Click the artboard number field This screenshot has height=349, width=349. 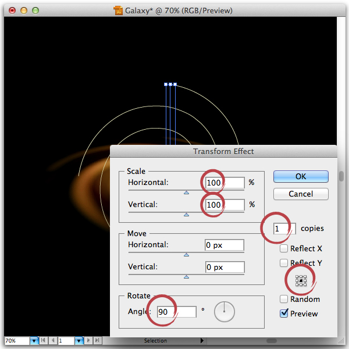pyautogui.click(x=66, y=340)
